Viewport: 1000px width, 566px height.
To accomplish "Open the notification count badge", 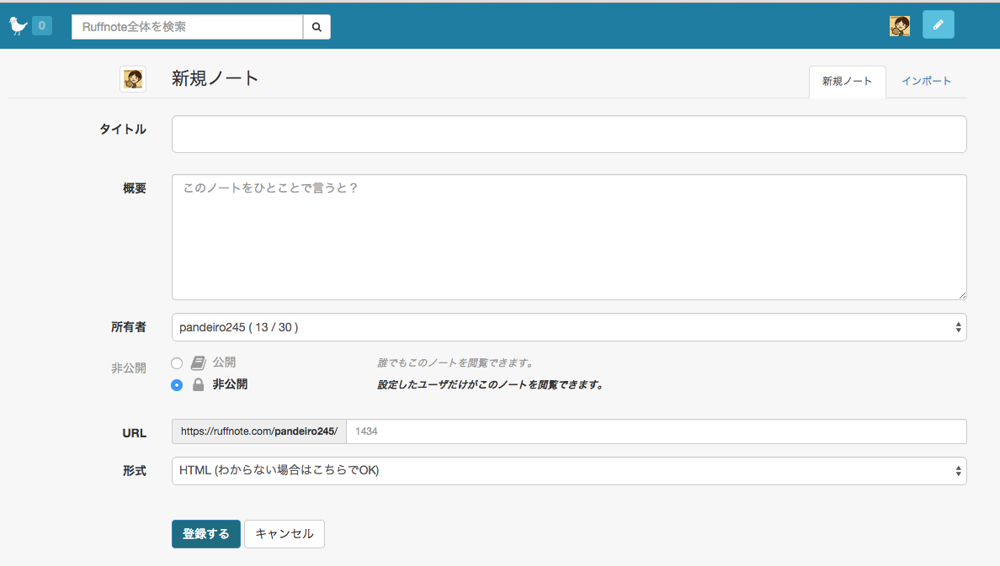I will click(42, 26).
